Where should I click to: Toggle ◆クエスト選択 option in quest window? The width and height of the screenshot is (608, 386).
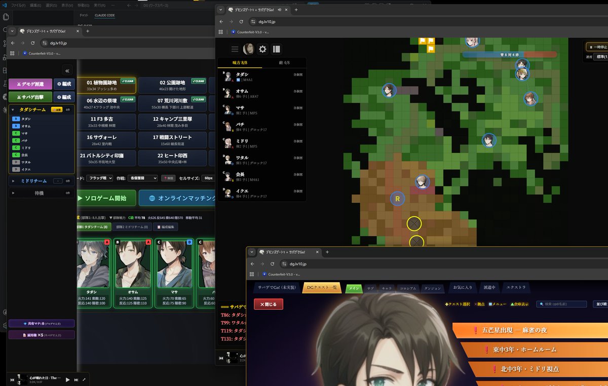(x=458, y=304)
